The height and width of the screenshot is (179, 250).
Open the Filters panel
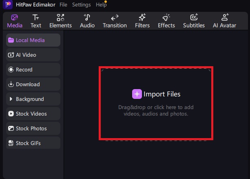click(x=142, y=21)
